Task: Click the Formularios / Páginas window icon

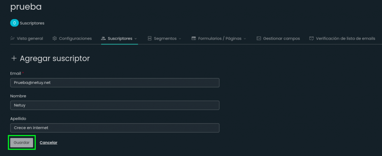Action: pos(194,38)
